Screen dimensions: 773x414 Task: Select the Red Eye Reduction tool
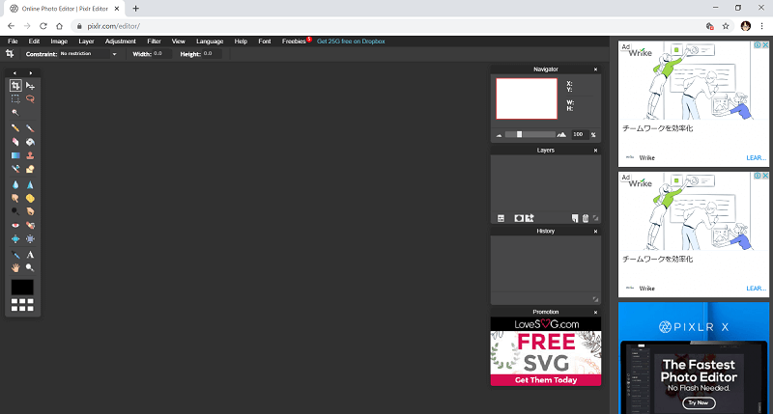15,226
